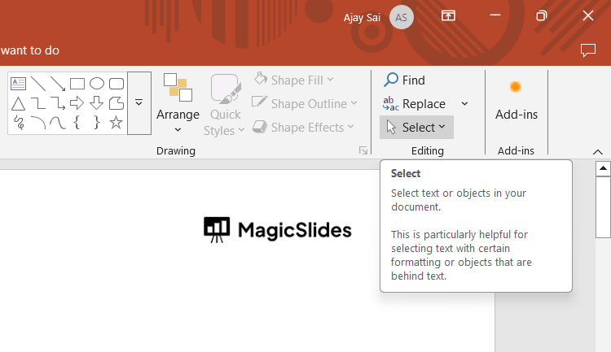The width and height of the screenshot is (611, 352).
Task: Click the vertical scrollbar up arrow
Action: click(603, 168)
